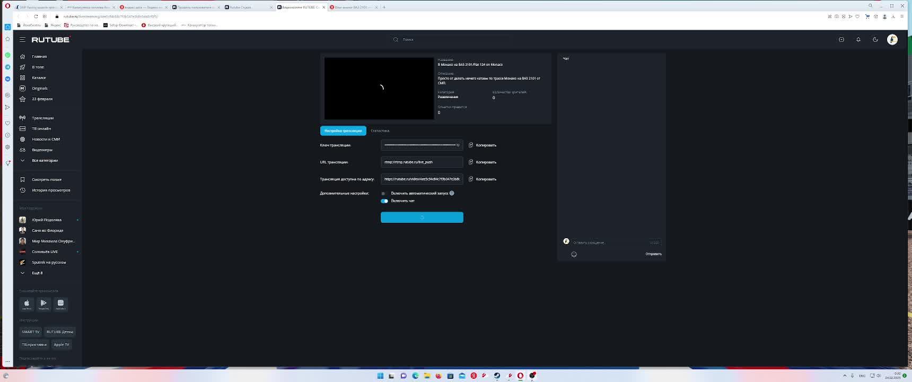912x382 pixels.
Task: Expand Ещё 8 subscriptions
Action: coord(37,273)
